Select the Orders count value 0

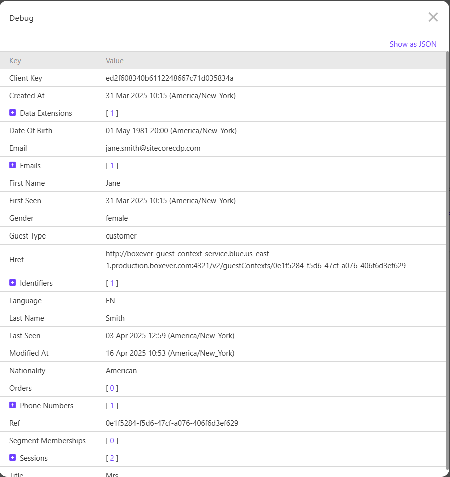[x=112, y=388]
